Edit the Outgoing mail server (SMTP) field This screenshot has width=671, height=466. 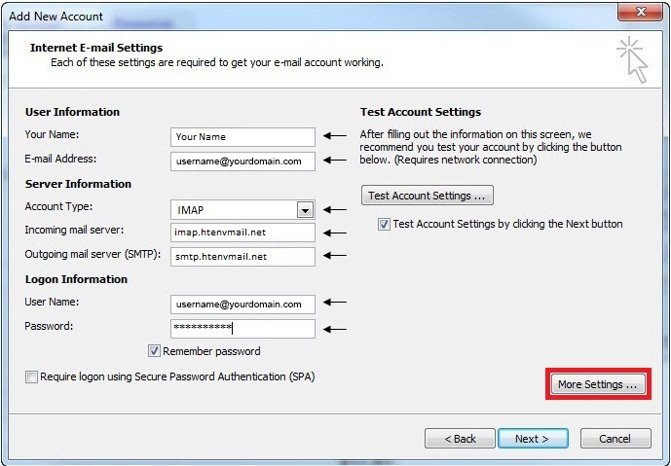point(242,257)
